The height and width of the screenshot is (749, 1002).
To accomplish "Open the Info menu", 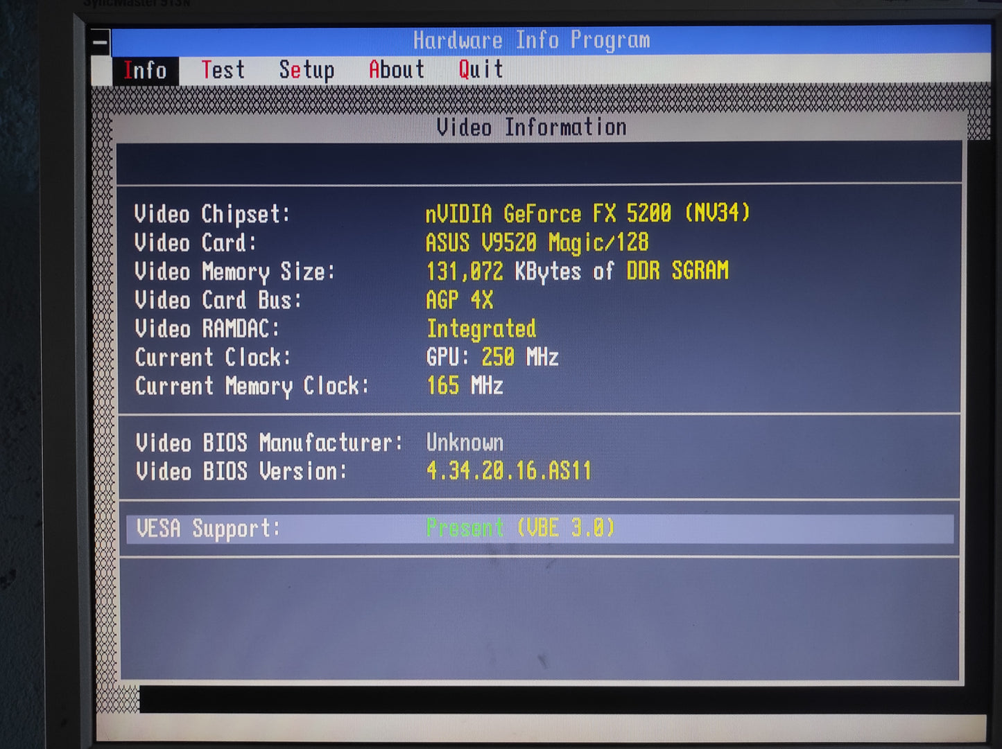I will 145,71.
